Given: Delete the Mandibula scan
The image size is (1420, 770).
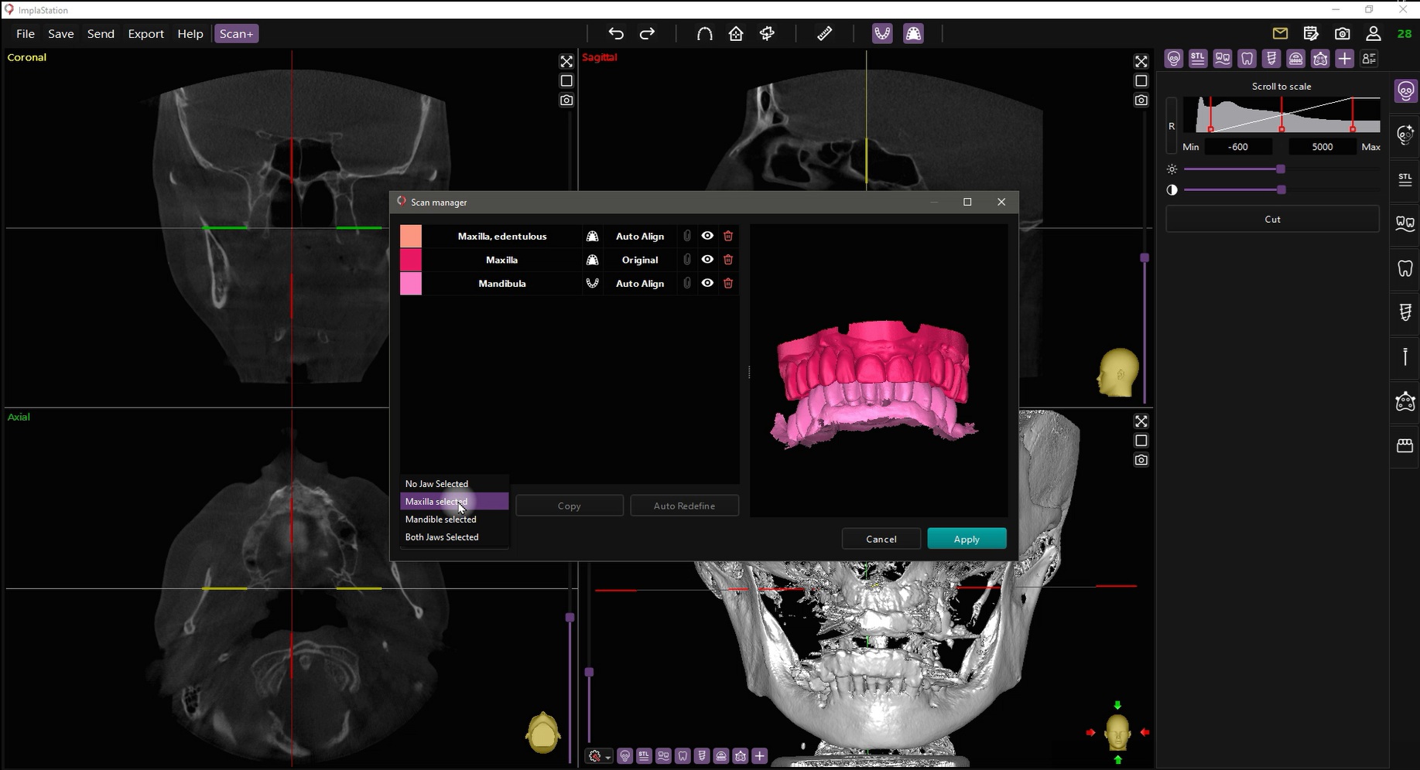Looking at the screenshot, I should [728, 283].
